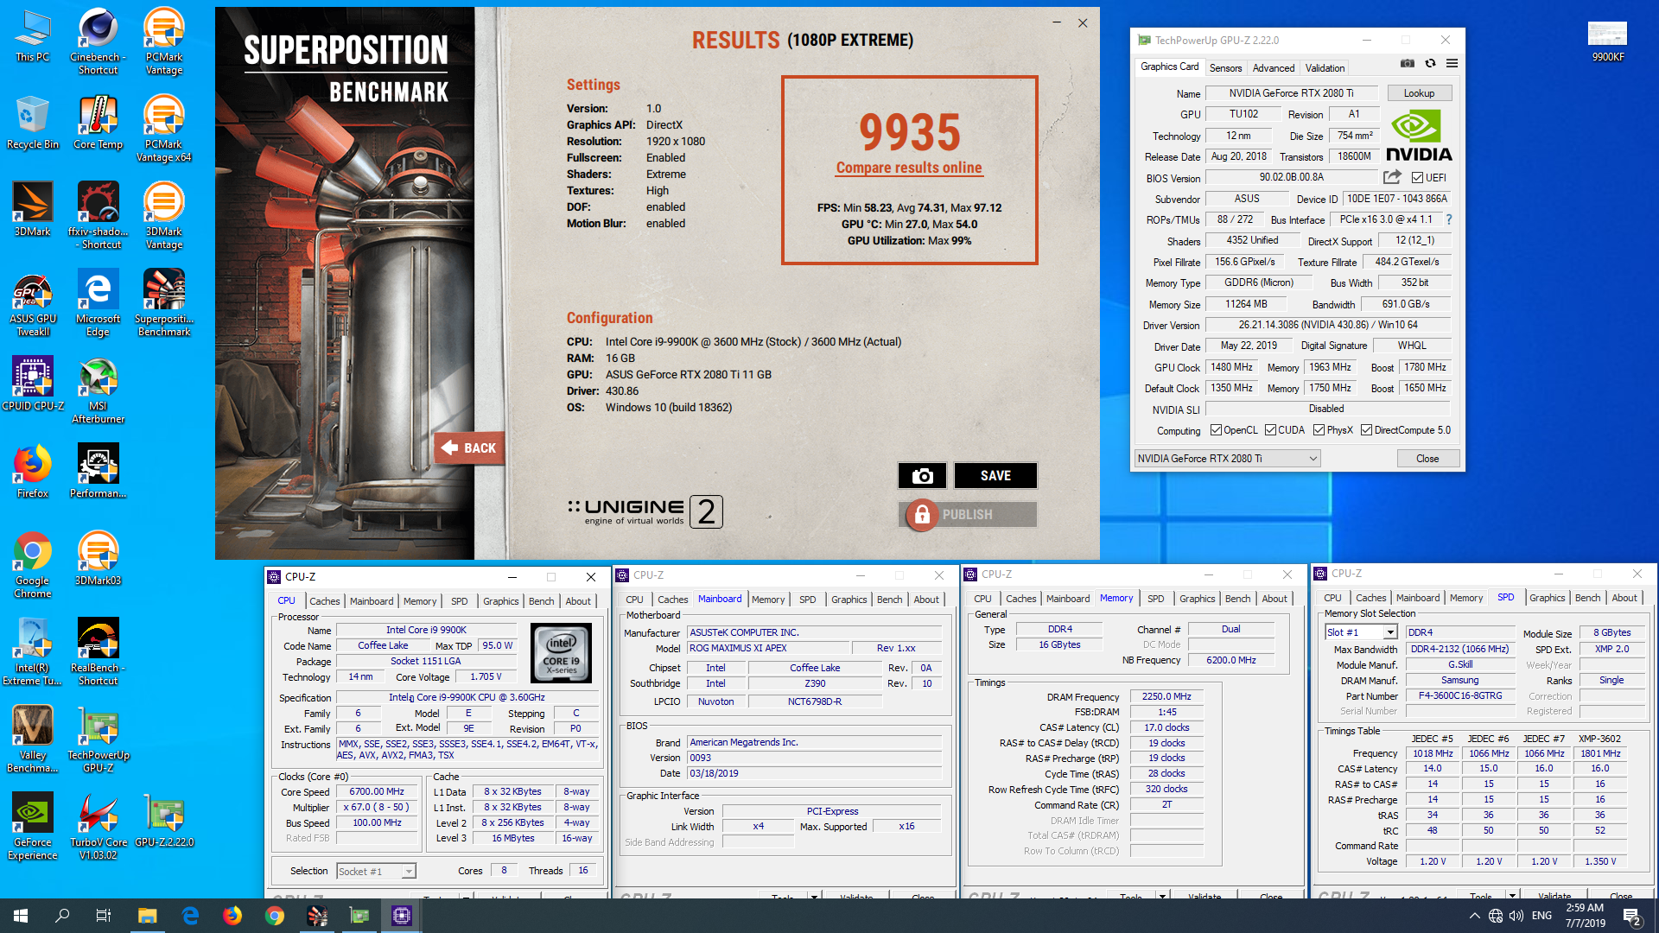Click GPU-Z screenshot camera icon
1659x933 pixels.
tap(1408, 63)
